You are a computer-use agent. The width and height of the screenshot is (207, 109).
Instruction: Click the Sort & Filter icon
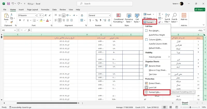tap(167, 15)
